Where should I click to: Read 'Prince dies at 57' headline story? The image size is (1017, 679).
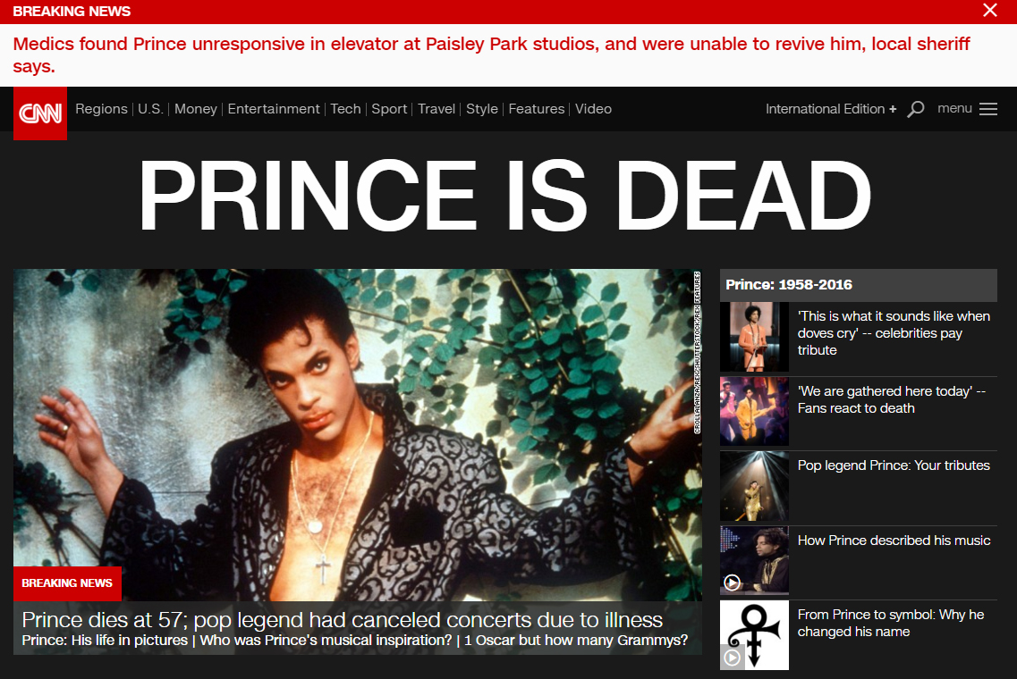tap(342, 619)
